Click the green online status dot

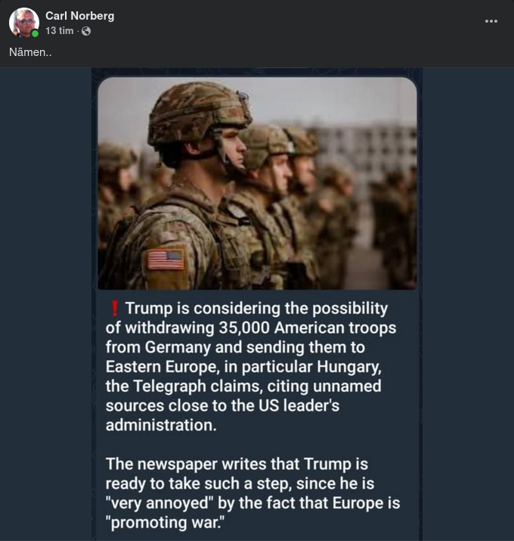click(x=35, y=33)
